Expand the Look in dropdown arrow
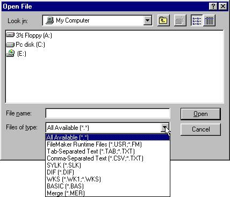The width and height of the screenshot is (230, 197). point(148,20)
